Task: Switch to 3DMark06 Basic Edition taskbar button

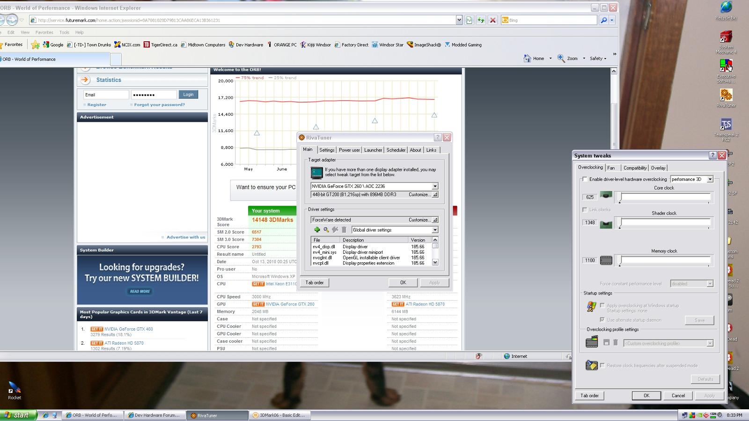Action: point(279,415)
